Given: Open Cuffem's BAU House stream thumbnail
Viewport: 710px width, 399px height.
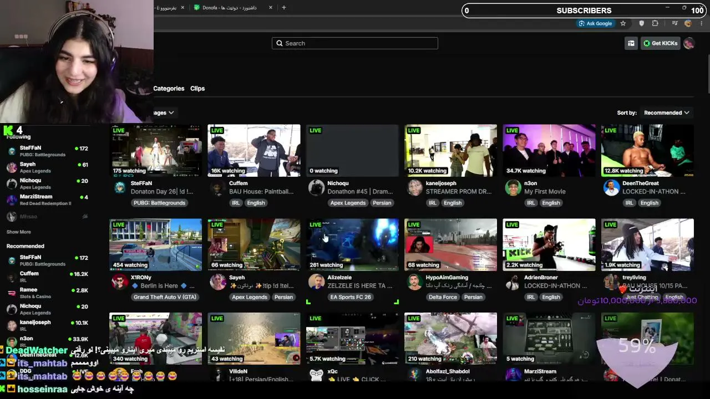Looking at the screenshot, I should [x=254, y=151].
